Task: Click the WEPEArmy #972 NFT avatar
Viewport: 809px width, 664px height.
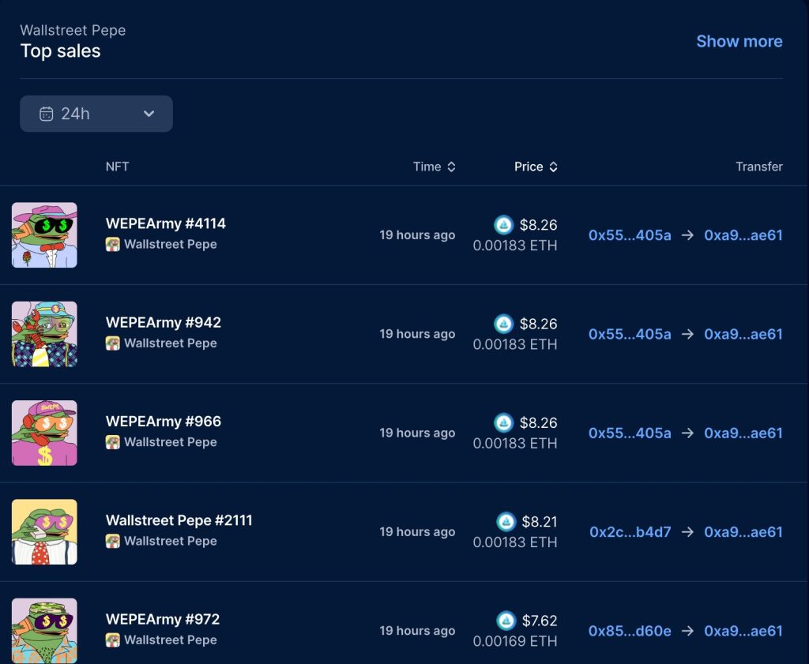Action: tap(44, 630)
